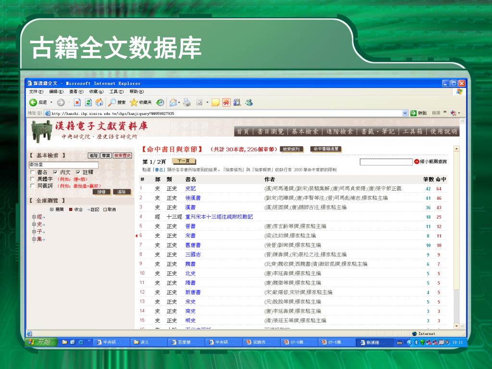
Task: Open the 编辑 menu
Action: [x=56, y=92]
